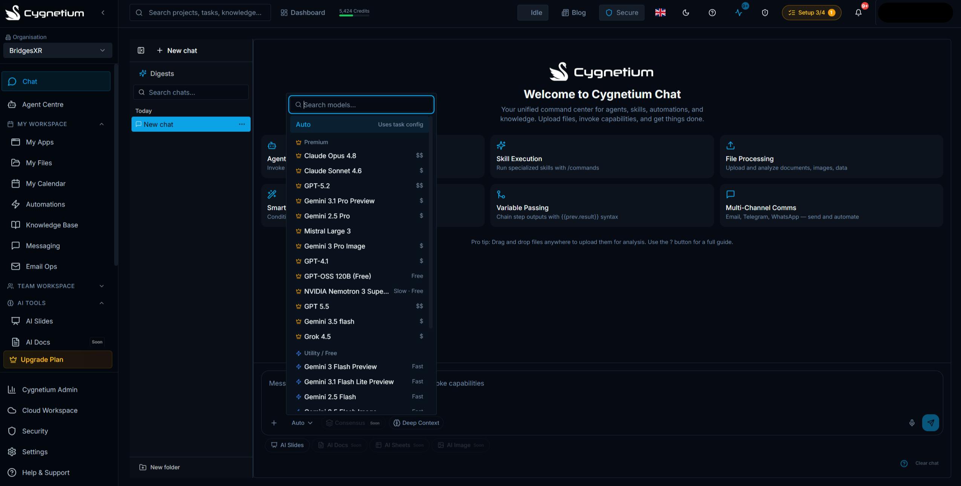
Task: Open the AI Slides quick action below the message box
Action: pos(287,445)
